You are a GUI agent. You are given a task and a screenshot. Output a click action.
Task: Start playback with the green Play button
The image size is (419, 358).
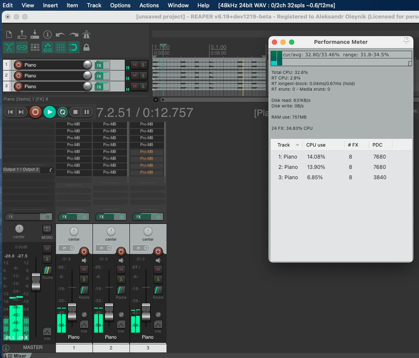tap(49, 112)
